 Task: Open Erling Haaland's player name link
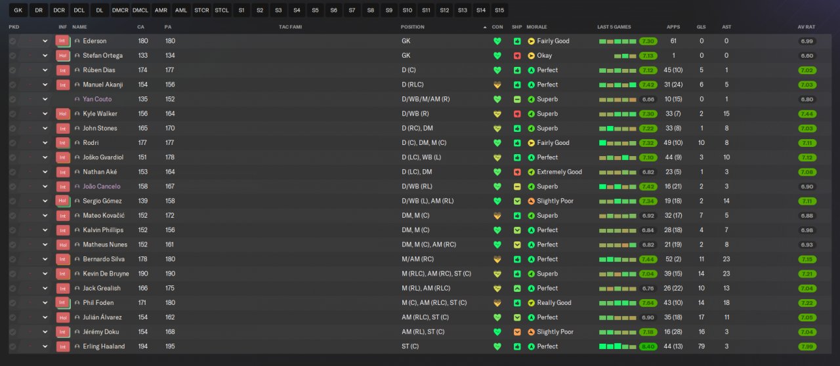pos(104,346)
